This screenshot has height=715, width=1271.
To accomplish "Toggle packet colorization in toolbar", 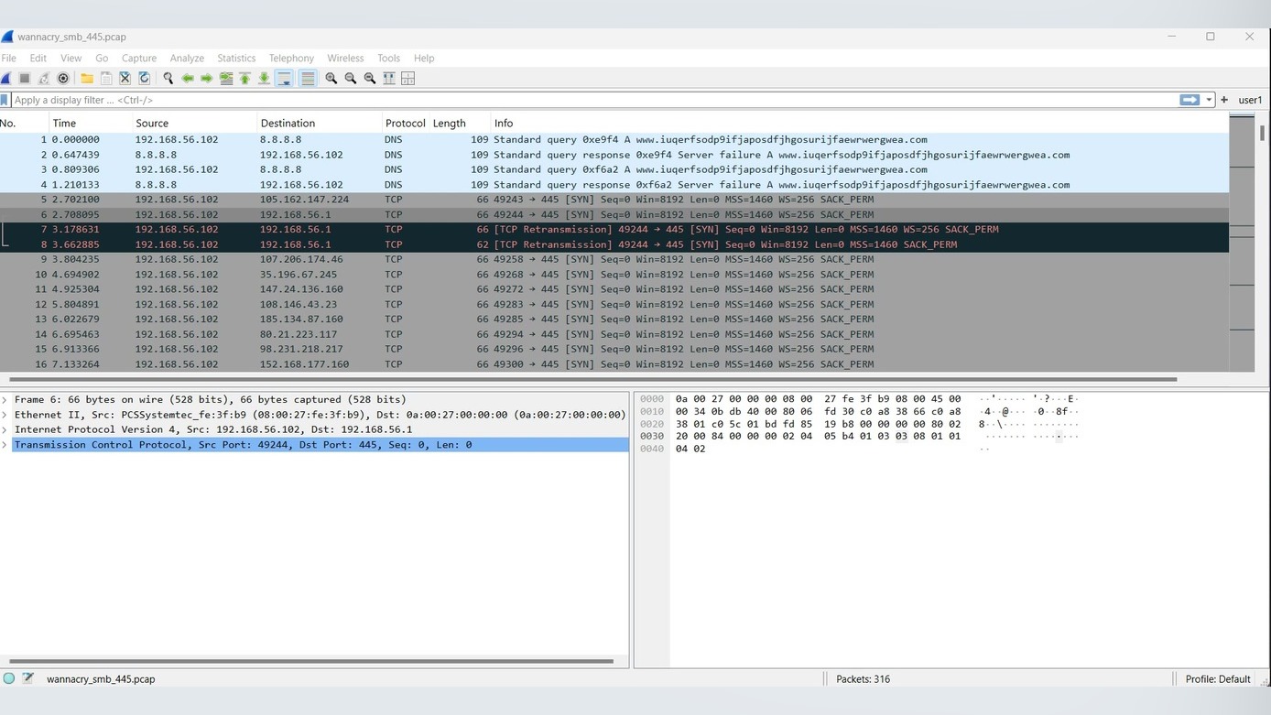I will [x=308, y=79].
